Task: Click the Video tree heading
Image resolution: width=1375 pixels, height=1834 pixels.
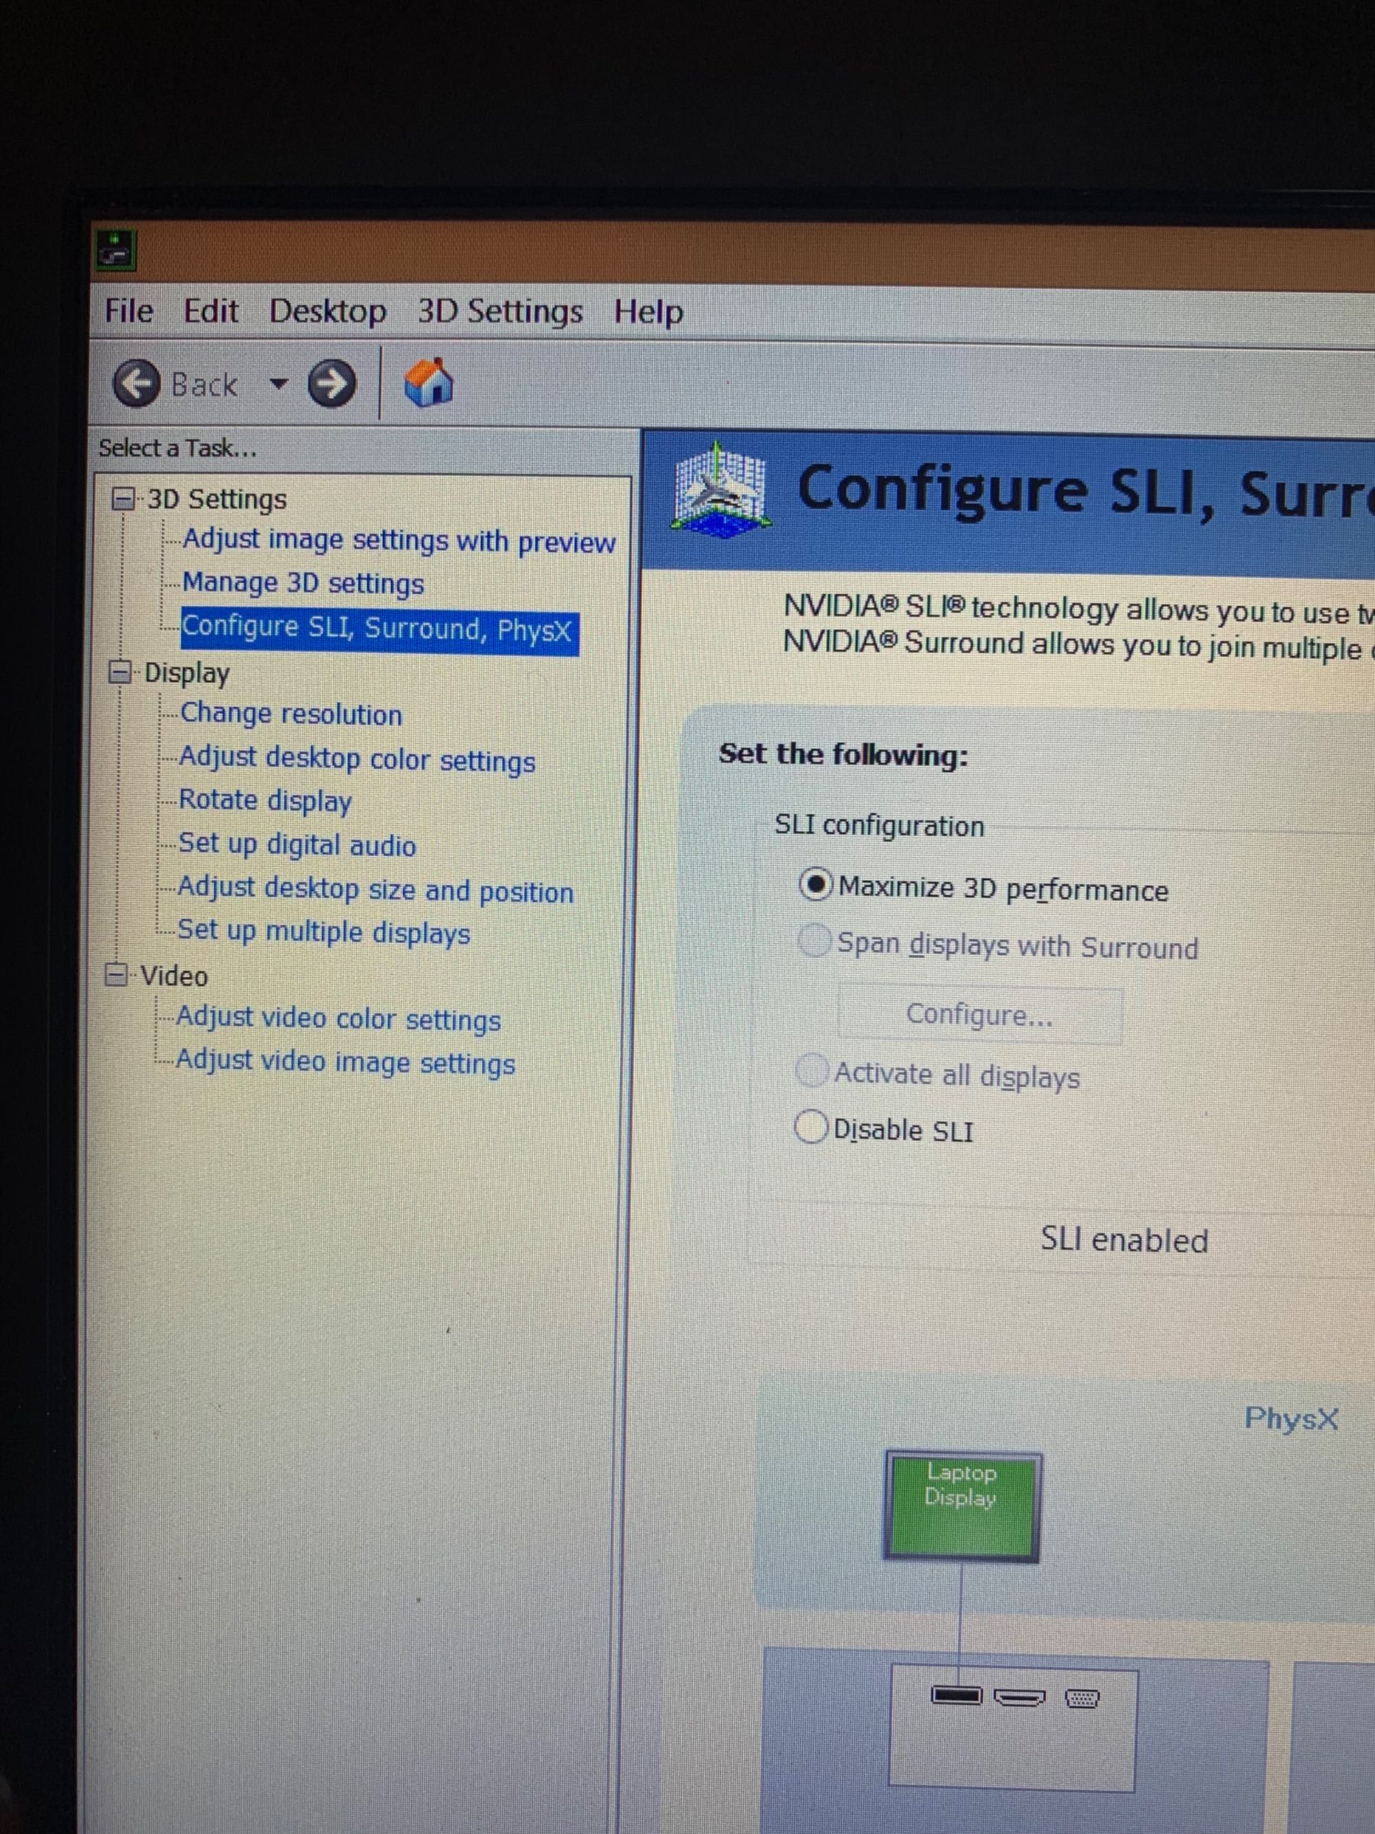Action: pos(174,975)
